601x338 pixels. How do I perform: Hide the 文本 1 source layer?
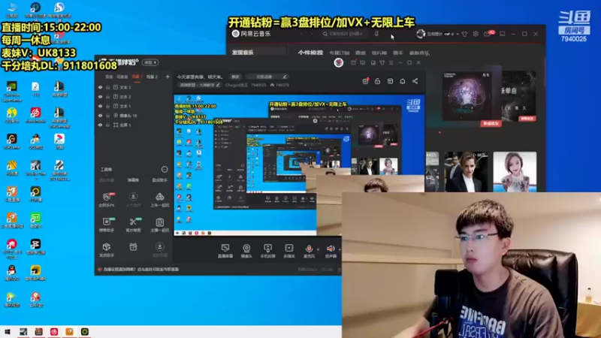pyautogui.click(x=101, y=106)
